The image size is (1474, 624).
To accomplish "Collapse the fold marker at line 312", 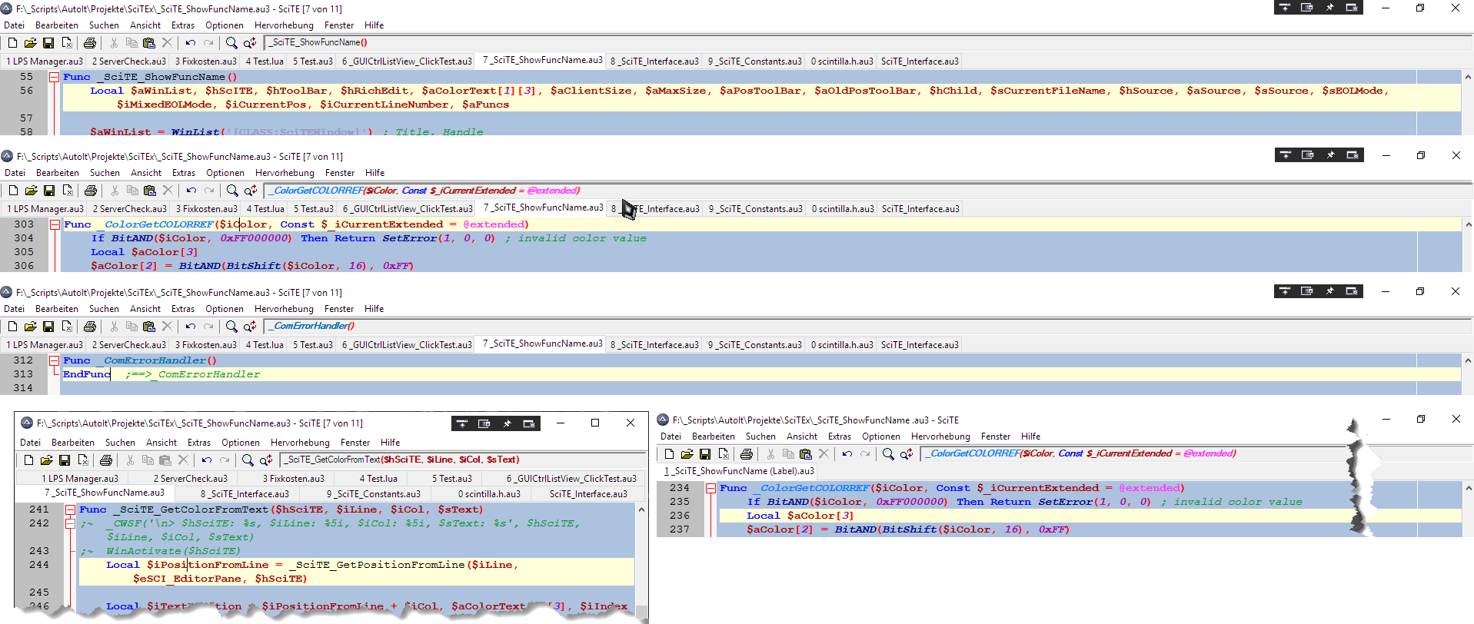I will (54, 360).
